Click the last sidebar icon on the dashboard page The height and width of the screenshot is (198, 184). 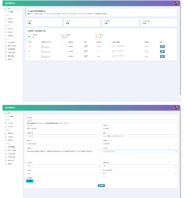(x=6, y=59)
